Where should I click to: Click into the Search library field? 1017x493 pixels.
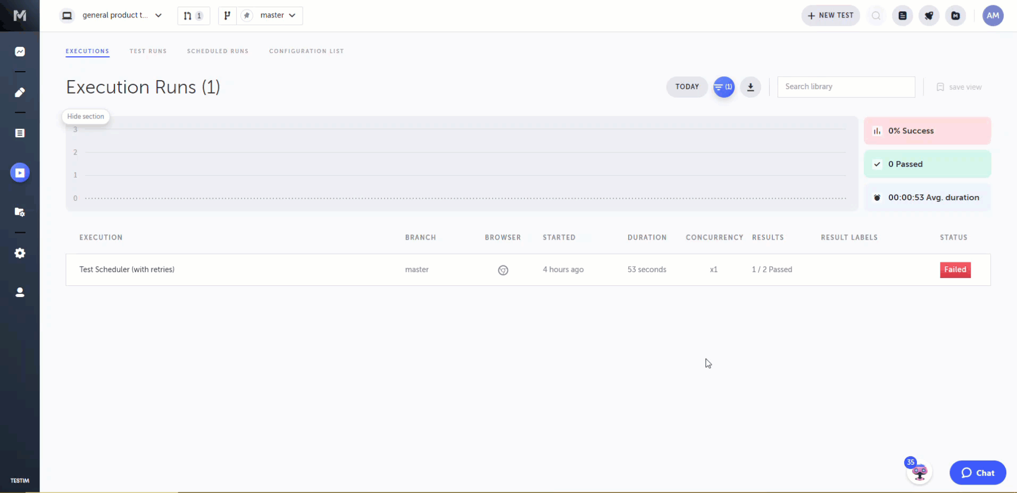(846, 87)
